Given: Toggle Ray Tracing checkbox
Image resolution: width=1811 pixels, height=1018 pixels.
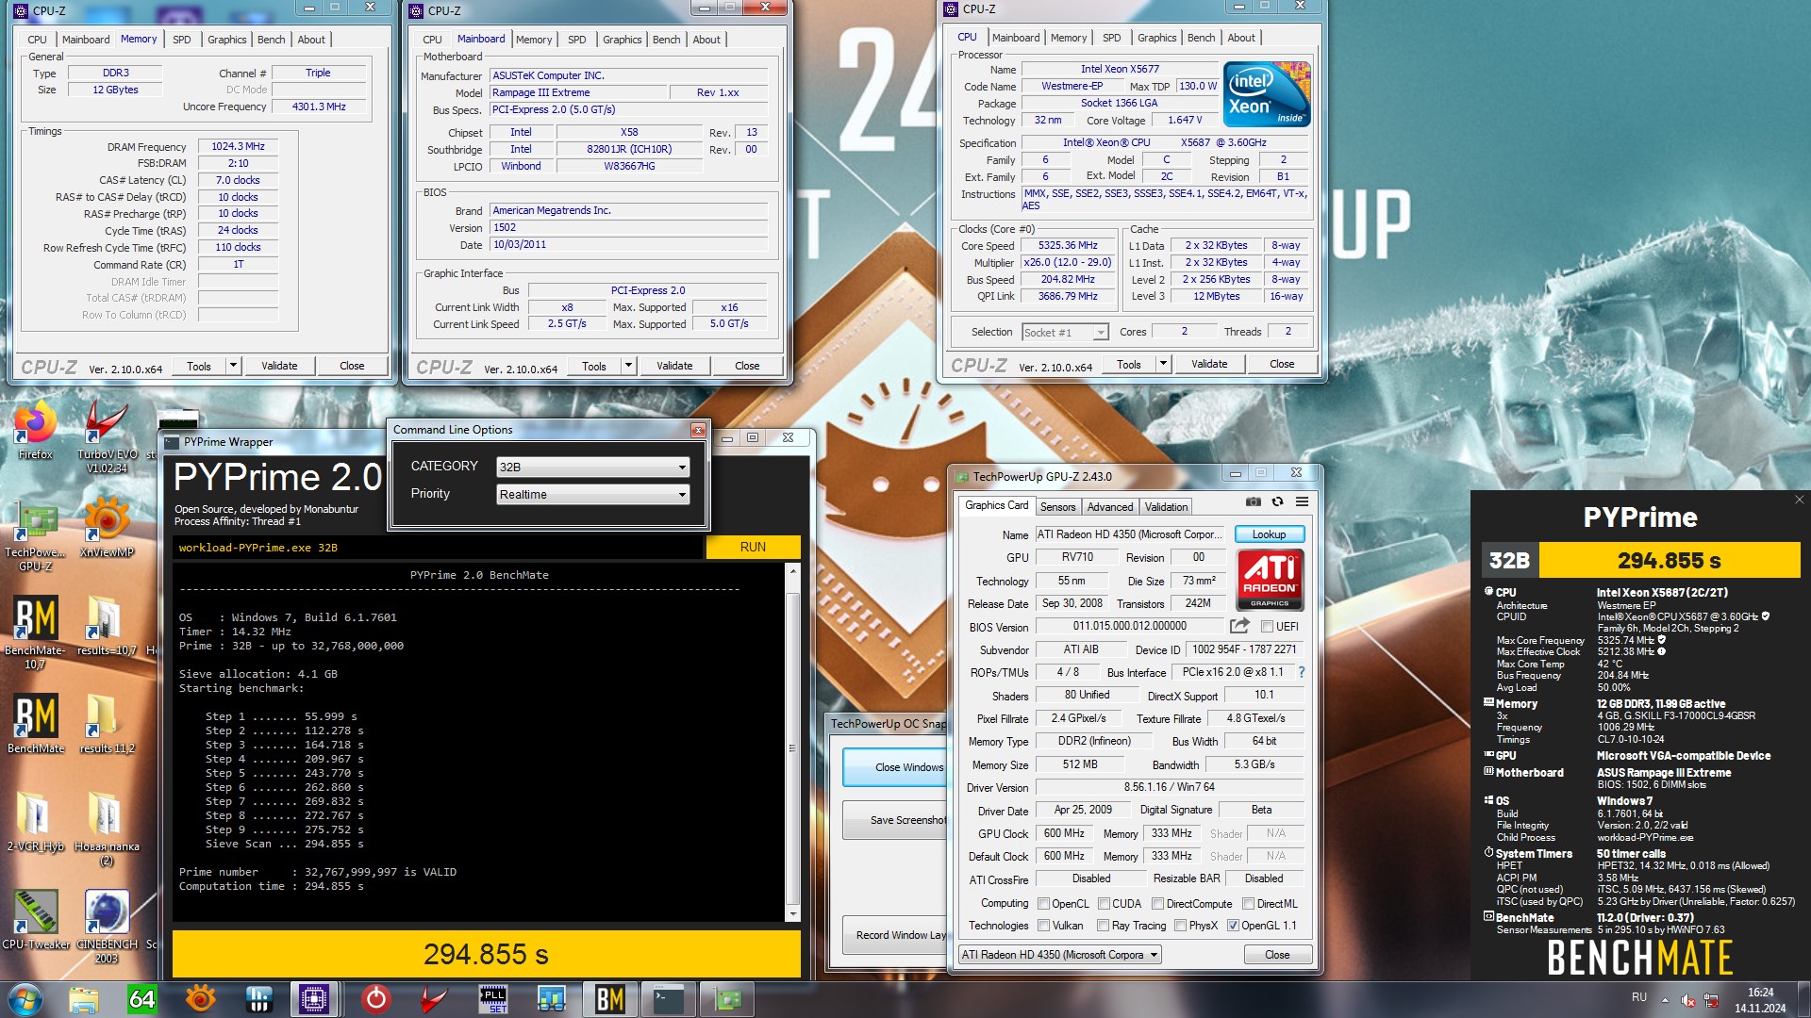Looking at the screenshot, I should (1104, 926).
